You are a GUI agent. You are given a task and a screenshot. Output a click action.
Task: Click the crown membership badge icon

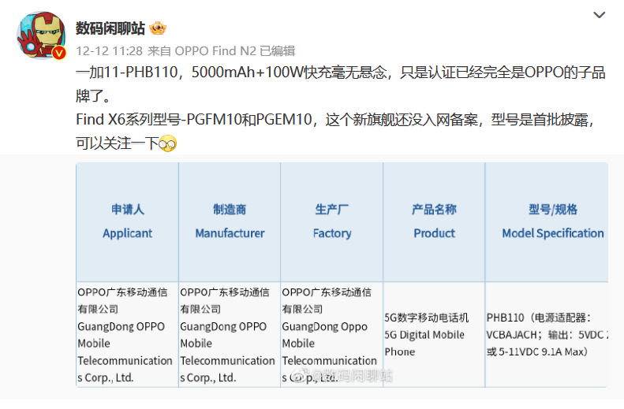click(x=158, y=28)
